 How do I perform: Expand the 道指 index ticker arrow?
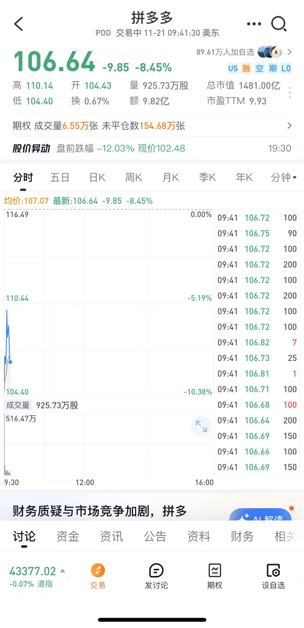pyautogui.click(x=63, y=571)
